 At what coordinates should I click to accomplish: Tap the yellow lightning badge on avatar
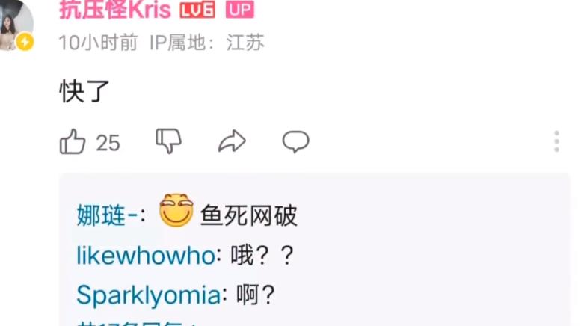(25, 41)
